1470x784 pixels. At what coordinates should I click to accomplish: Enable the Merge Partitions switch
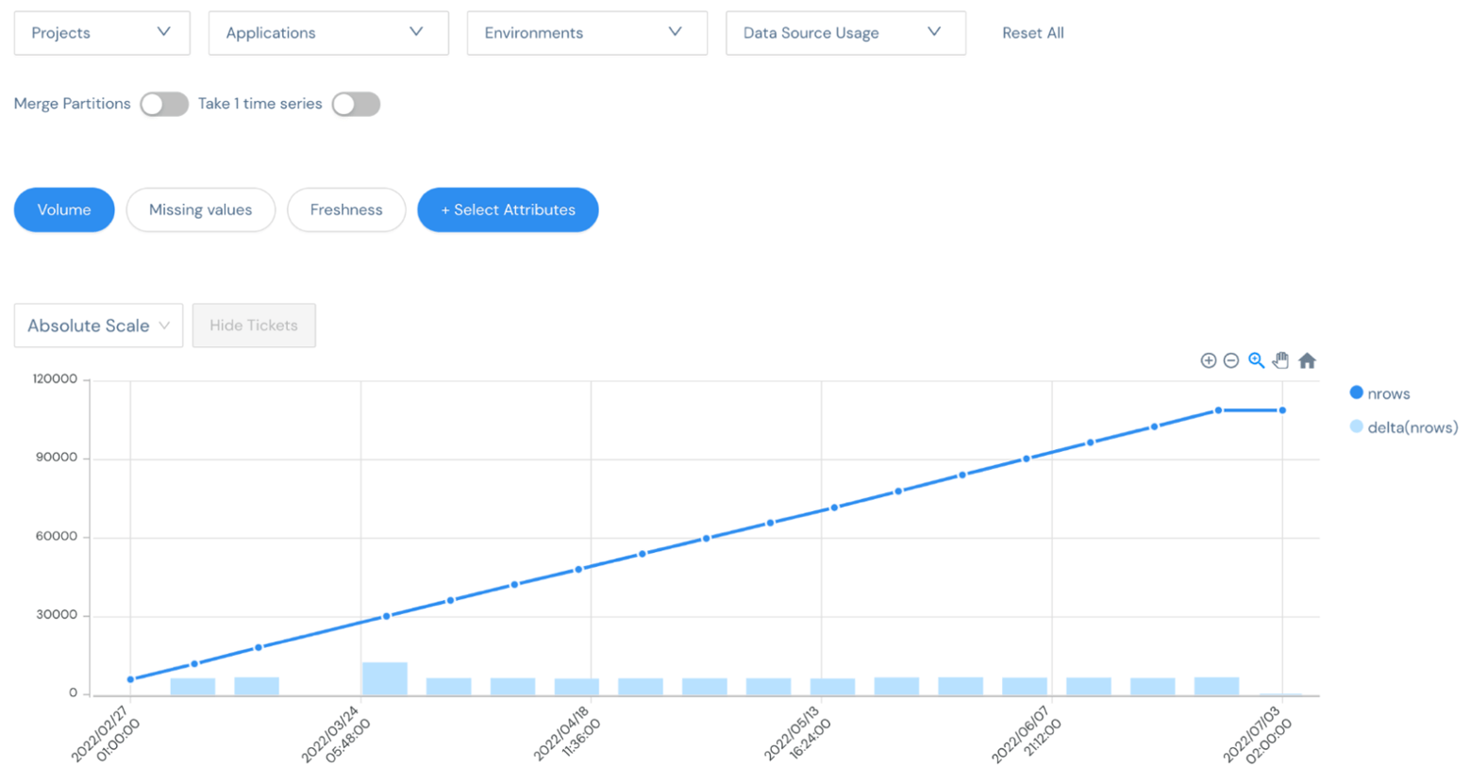(x=164, y=105)
